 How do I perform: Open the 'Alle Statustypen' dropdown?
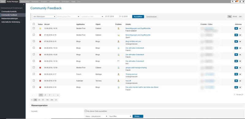(44, 17)
